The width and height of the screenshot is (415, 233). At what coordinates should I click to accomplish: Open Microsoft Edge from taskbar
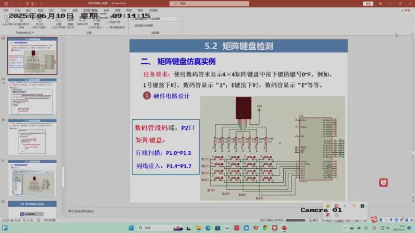pos(208,228)
